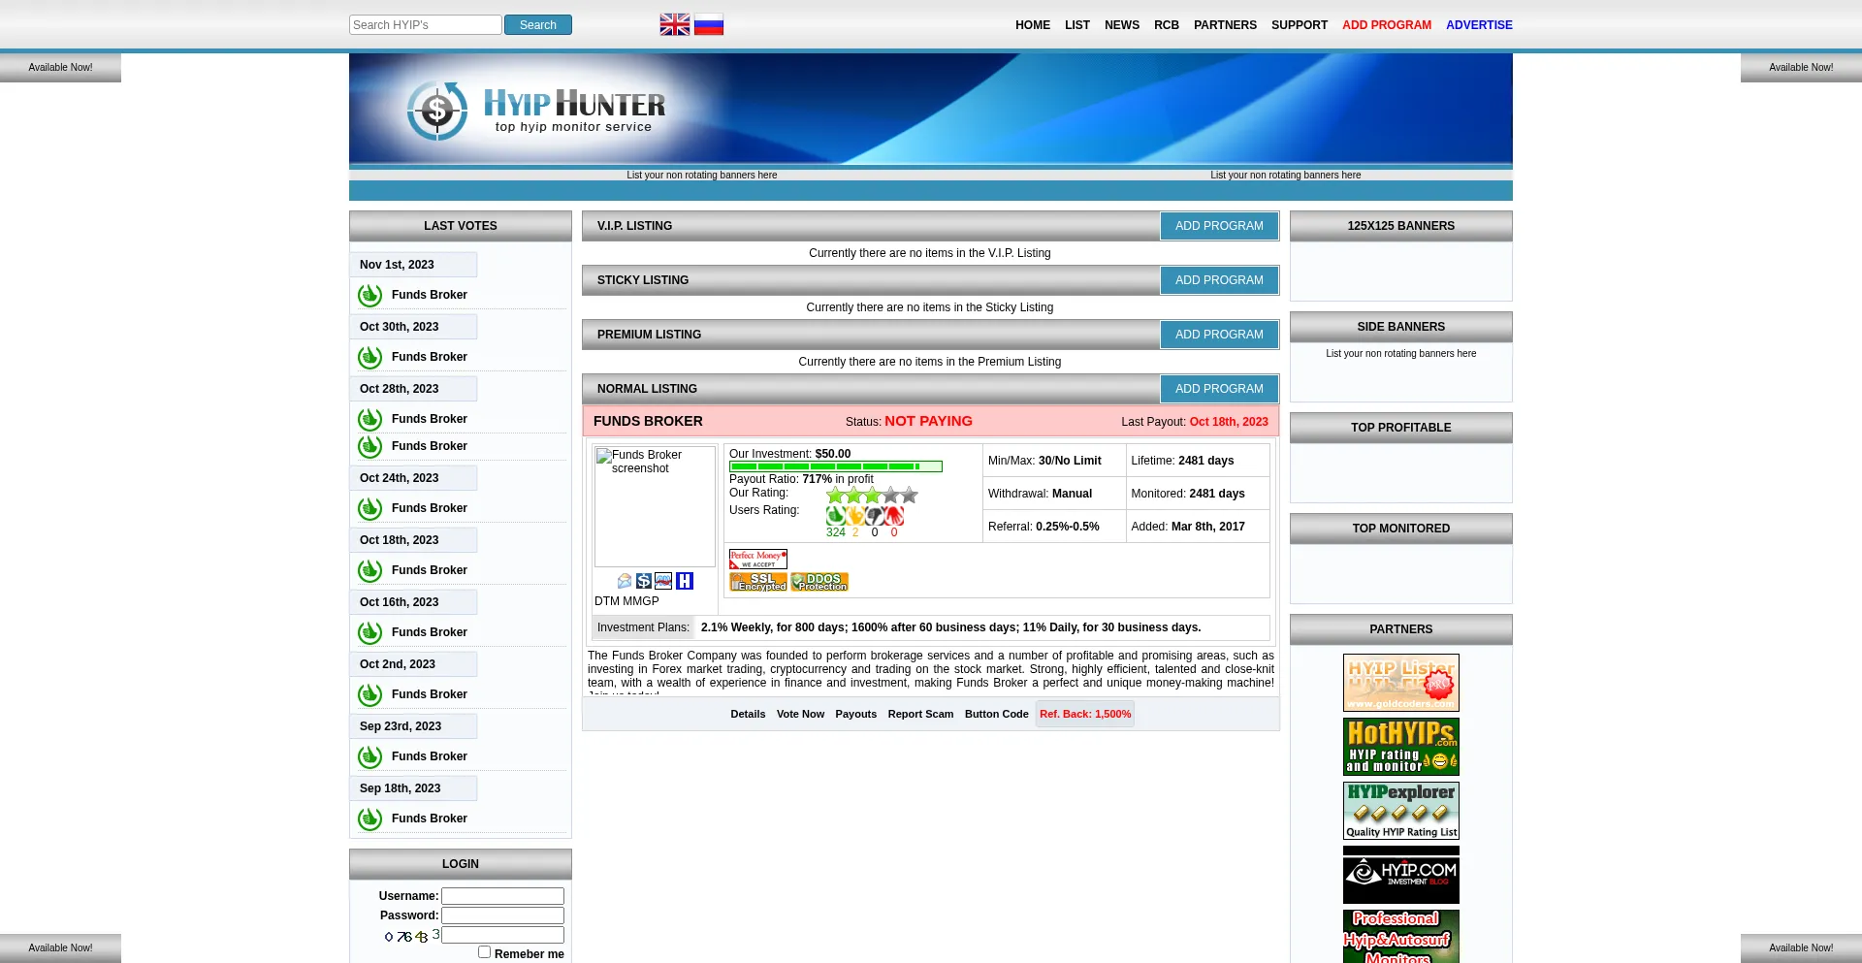Screen dimensions: 1862x963
Task: Focus the Password input field
Action: (x=502, y=915)
